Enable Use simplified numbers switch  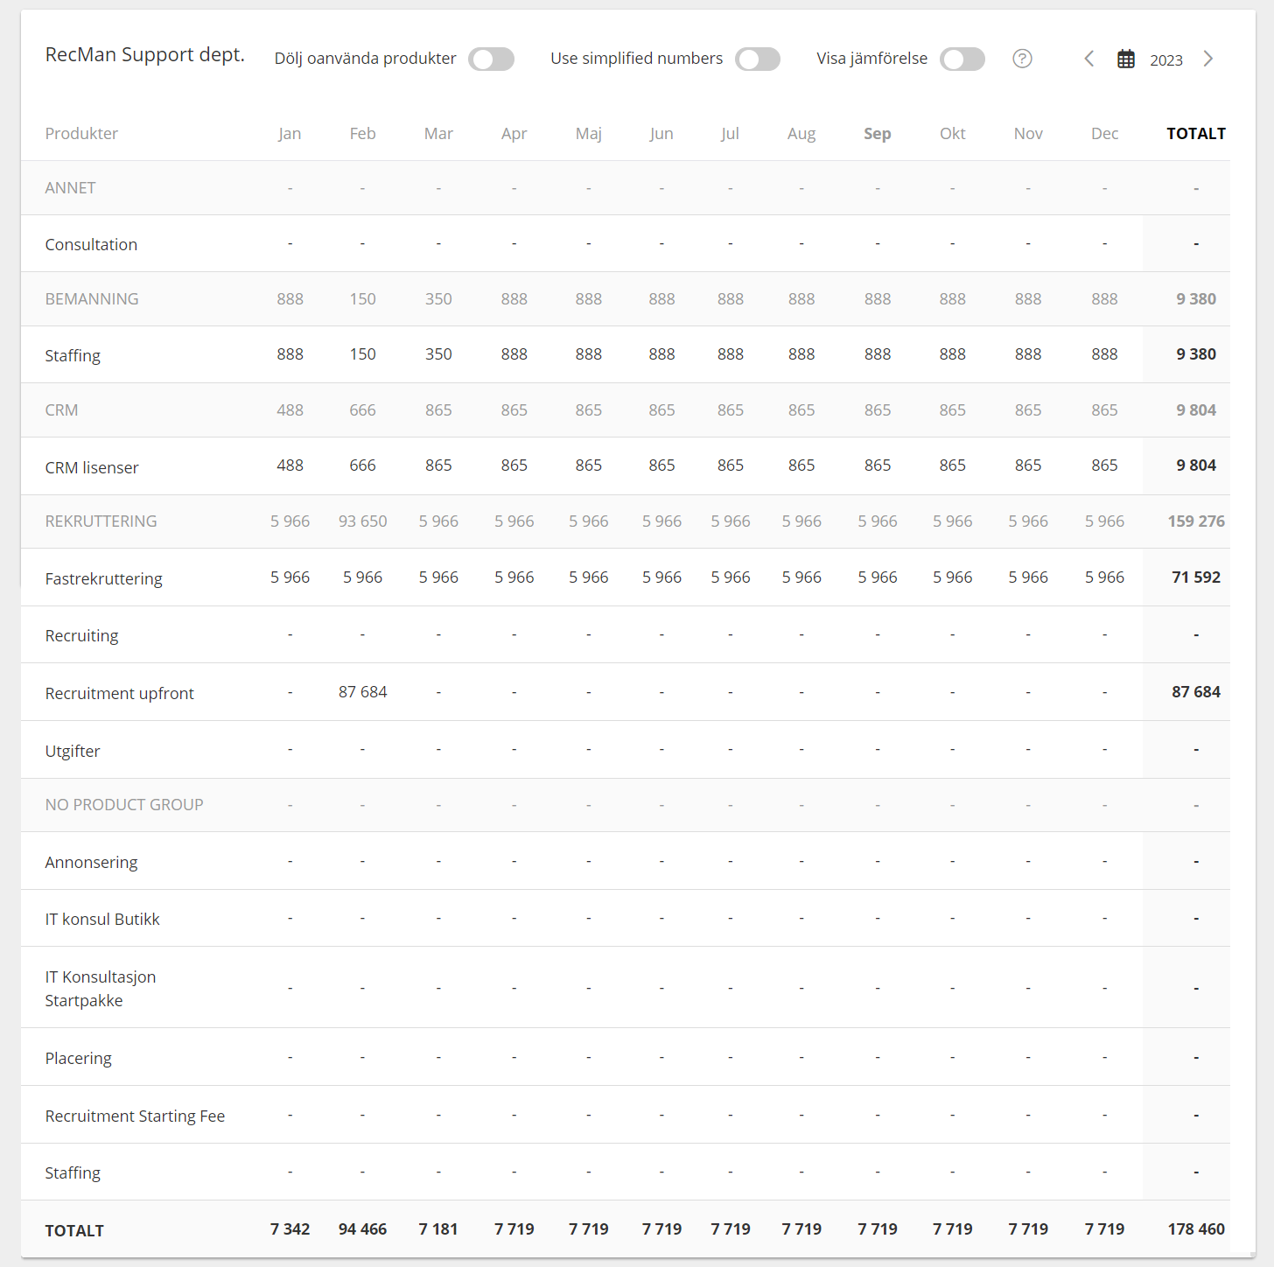pyautogui.click(x=758, y=59)
